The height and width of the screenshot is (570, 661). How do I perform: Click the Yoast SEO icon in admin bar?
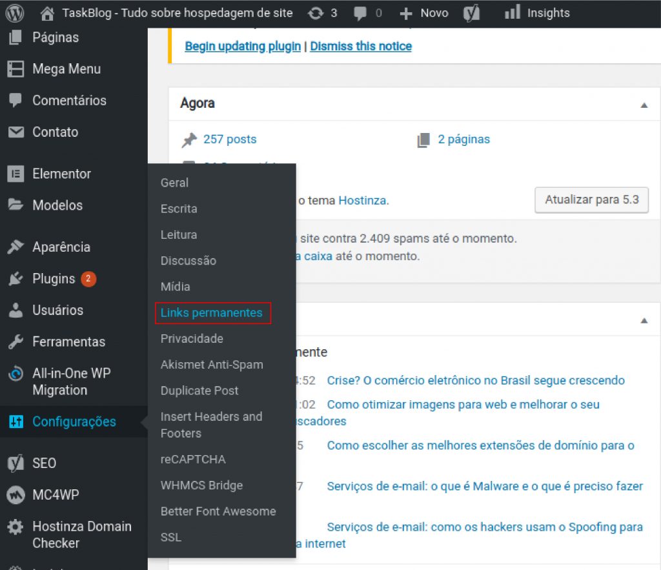(x=472, y=13)
